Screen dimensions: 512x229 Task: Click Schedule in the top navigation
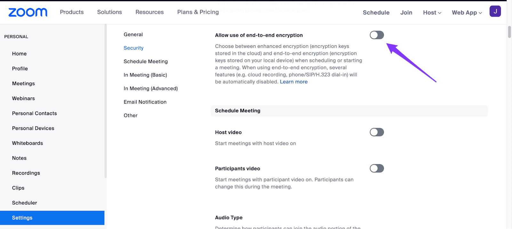[376, 12]
